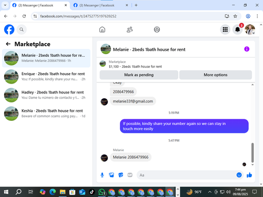Open File Explorer from the taskbar

pos(63,192)
